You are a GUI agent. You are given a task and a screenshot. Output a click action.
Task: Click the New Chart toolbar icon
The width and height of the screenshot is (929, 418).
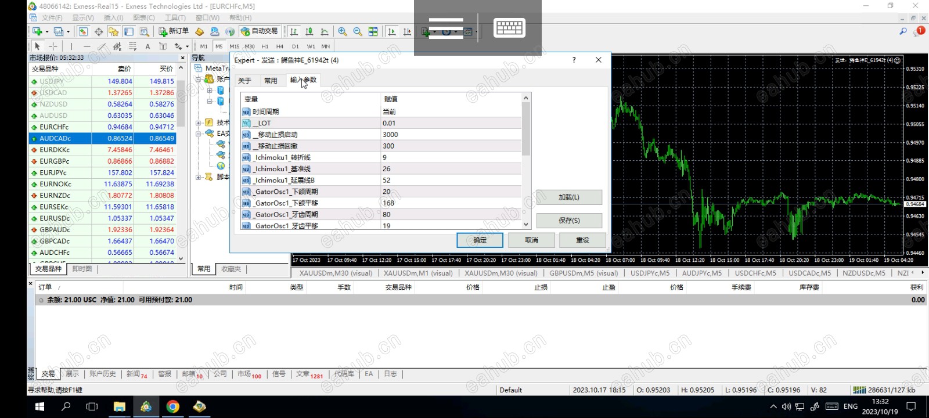coord(37,31)
